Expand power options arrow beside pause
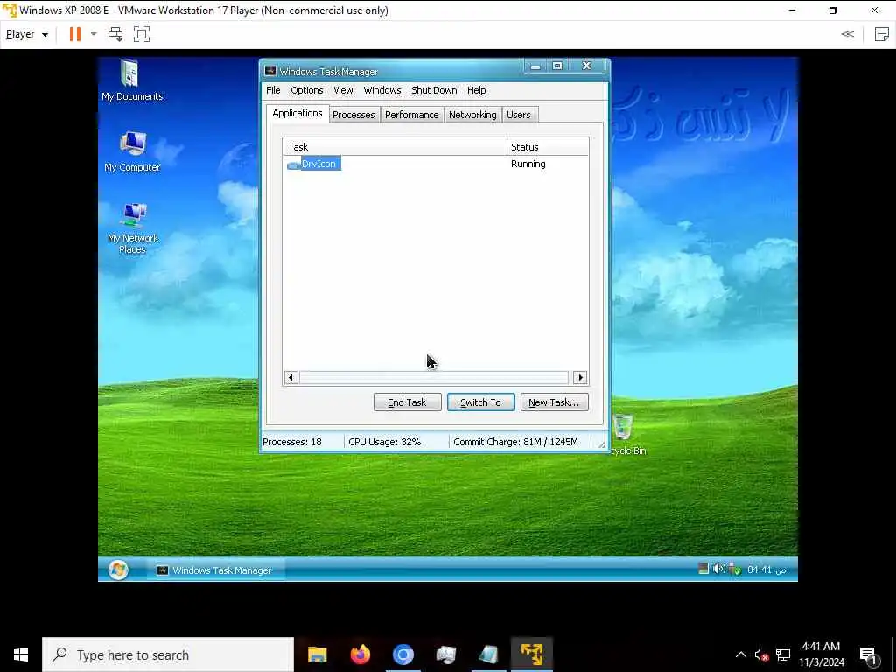This screenshot has width=896, height=672. point(94,34)
